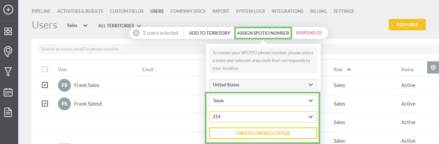Go to the CUSTOM FIELDS tab
This screenshot has height=144, width=439.
pos(127,11)
